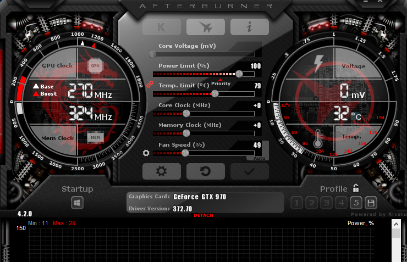Click the 324 MHz memory clock readout
The width and height of the screenshot is (407, 262).
pyautogui.click(x=90, y=114)
